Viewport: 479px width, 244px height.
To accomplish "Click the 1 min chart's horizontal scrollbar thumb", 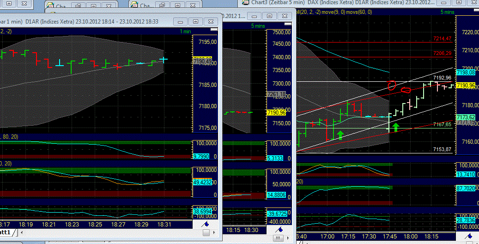I will [x=206, y=233].
